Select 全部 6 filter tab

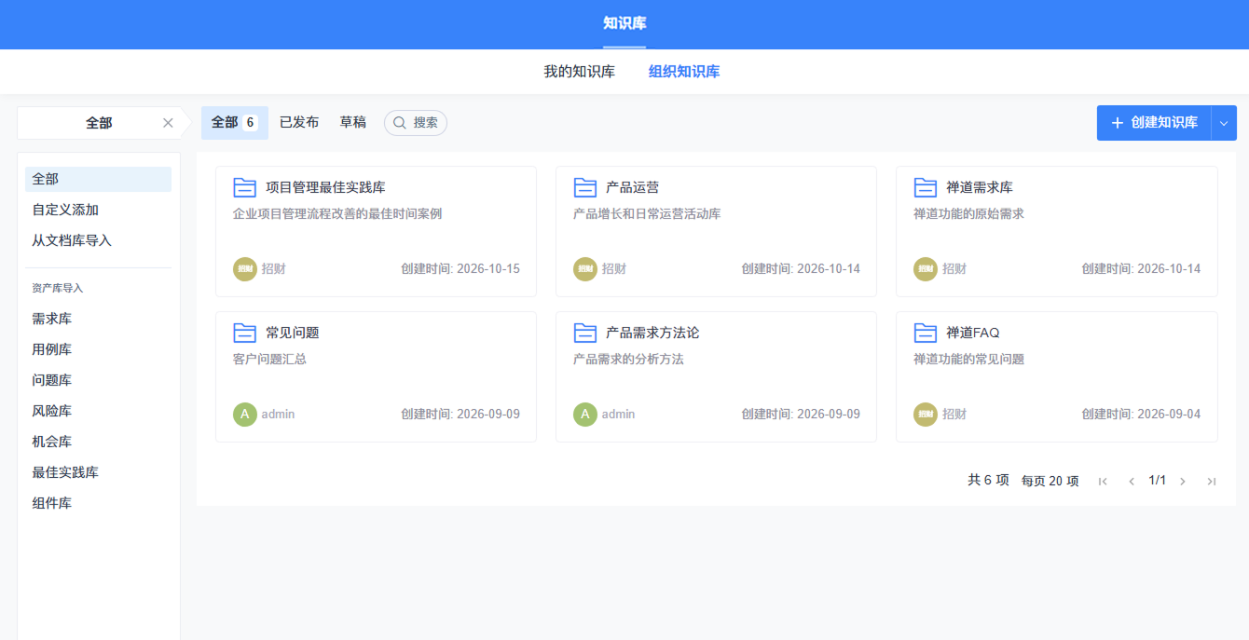click(235, 123)
